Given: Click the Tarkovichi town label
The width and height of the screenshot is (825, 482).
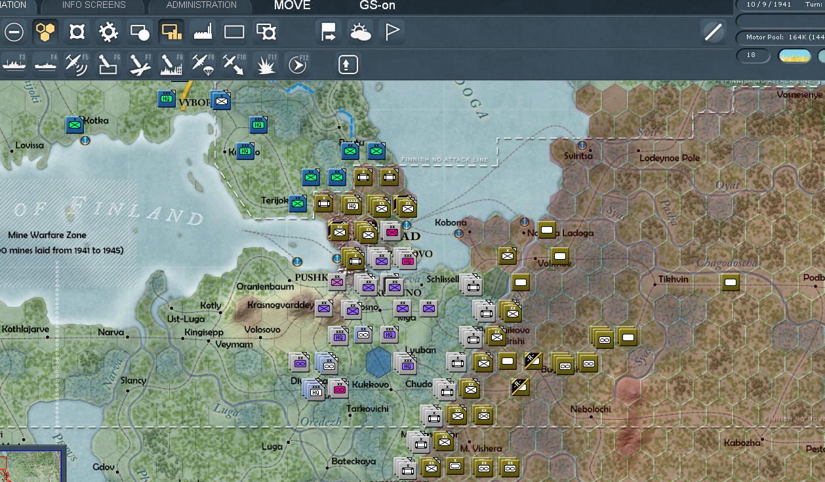Looking at the screenshot, I should tap(367, 409).
